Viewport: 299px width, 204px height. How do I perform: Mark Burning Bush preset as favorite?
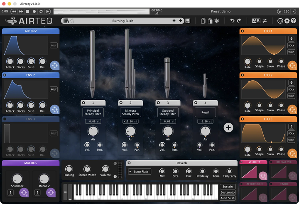(72, 21)
